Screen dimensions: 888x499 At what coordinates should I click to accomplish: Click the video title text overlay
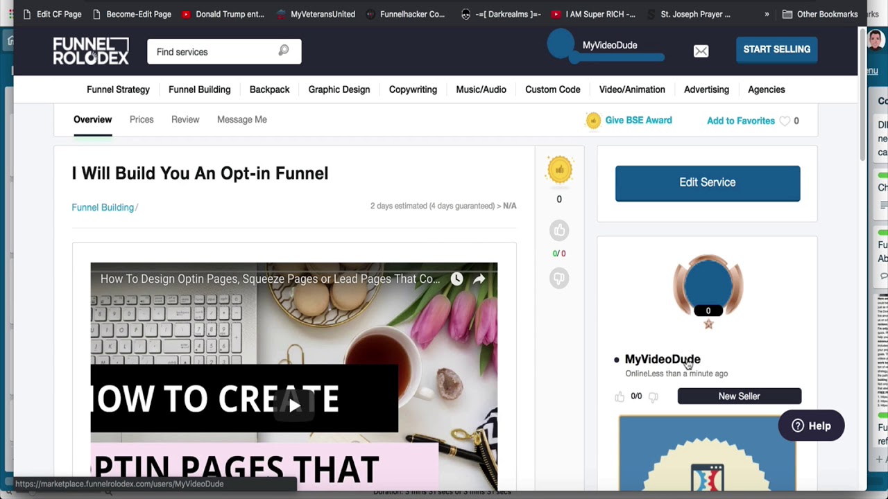coord(270,279)
